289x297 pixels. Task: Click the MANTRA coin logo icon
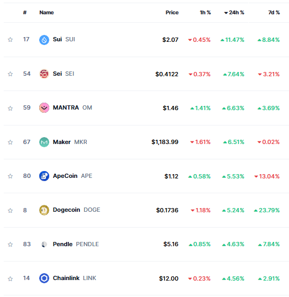pyautogui.click(x=44, y=108)
